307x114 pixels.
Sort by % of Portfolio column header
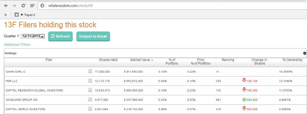[172, 62]
